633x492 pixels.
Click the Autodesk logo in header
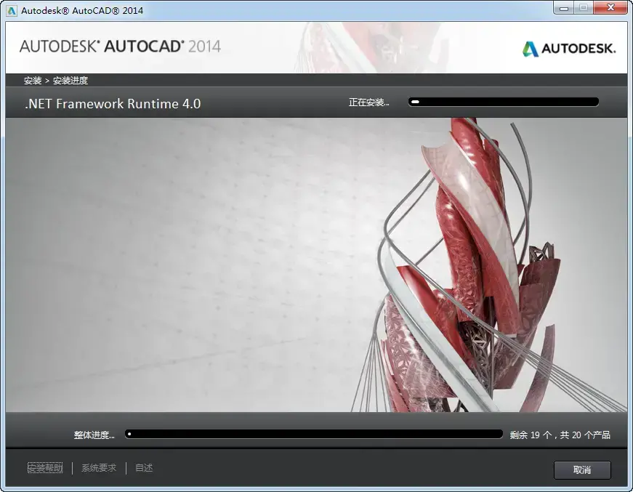(569, 49)
